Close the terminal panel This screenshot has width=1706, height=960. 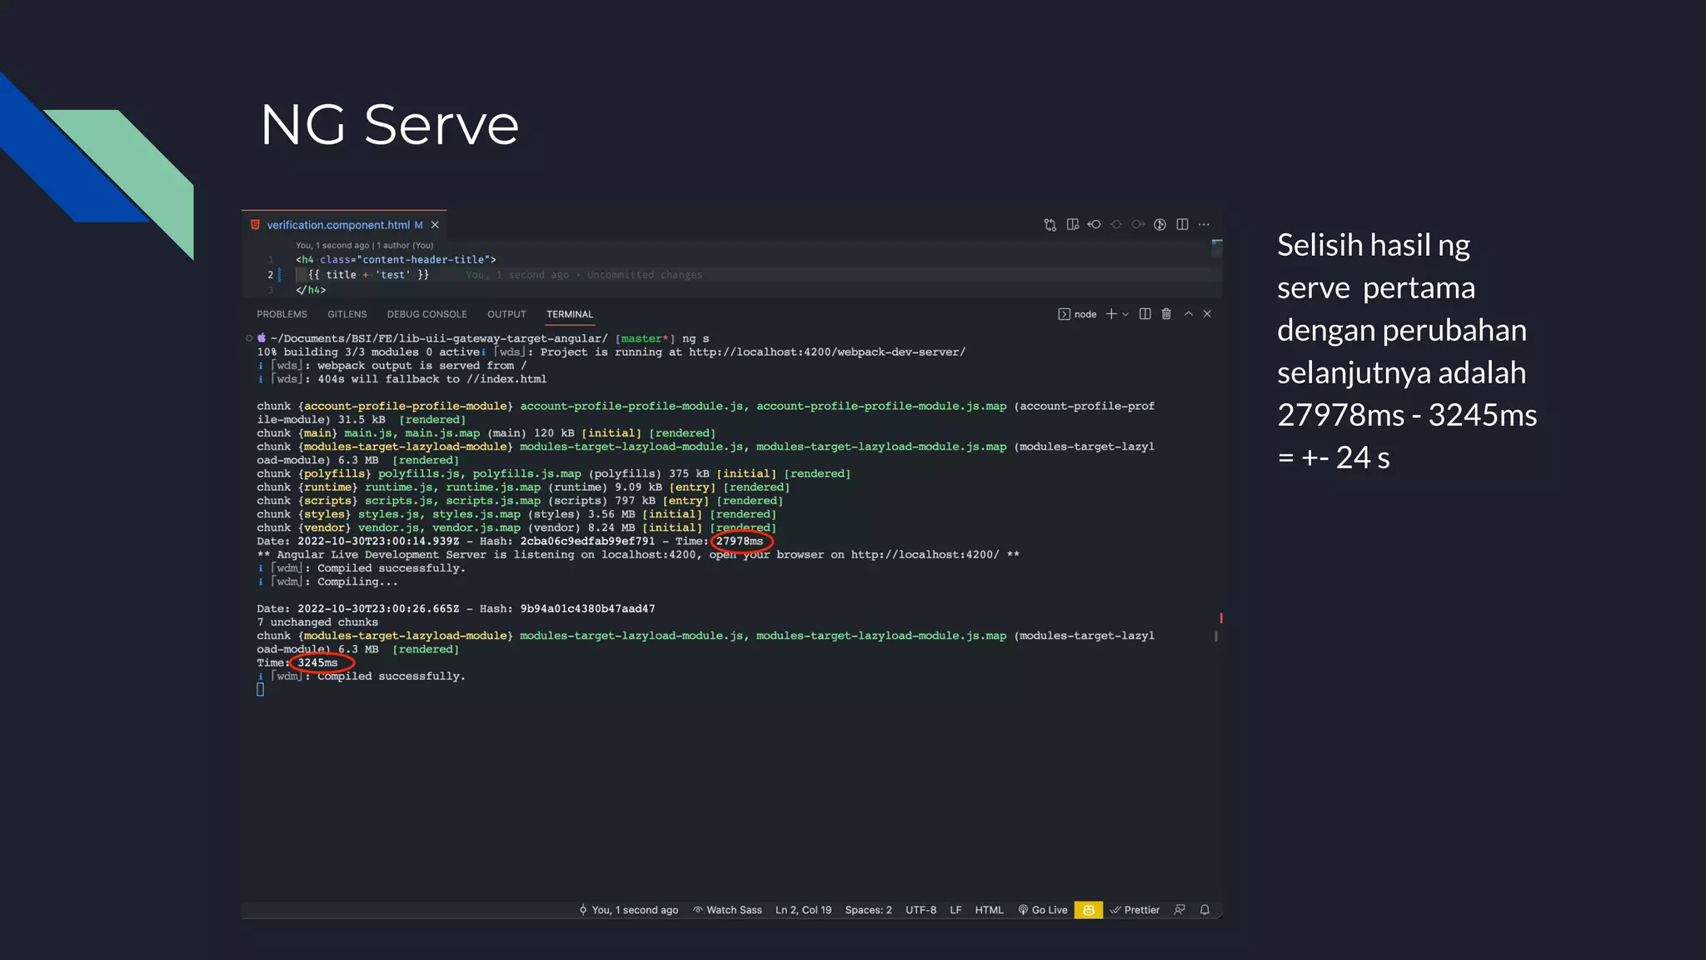(1207, 314)
